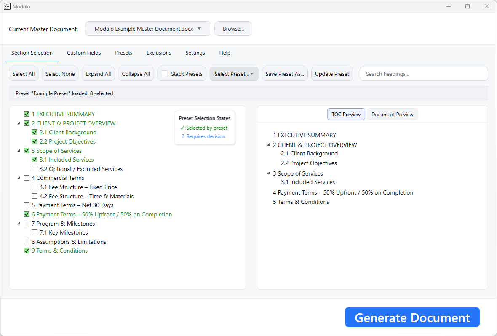
Task: Uncheck the 3.1 Included Services checkbox
Action: tap(35, 160)
